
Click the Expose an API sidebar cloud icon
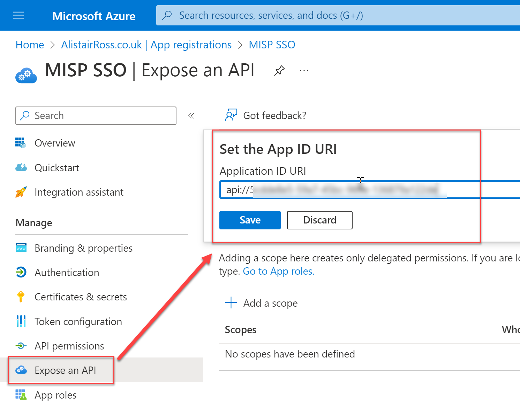(21, 370)
